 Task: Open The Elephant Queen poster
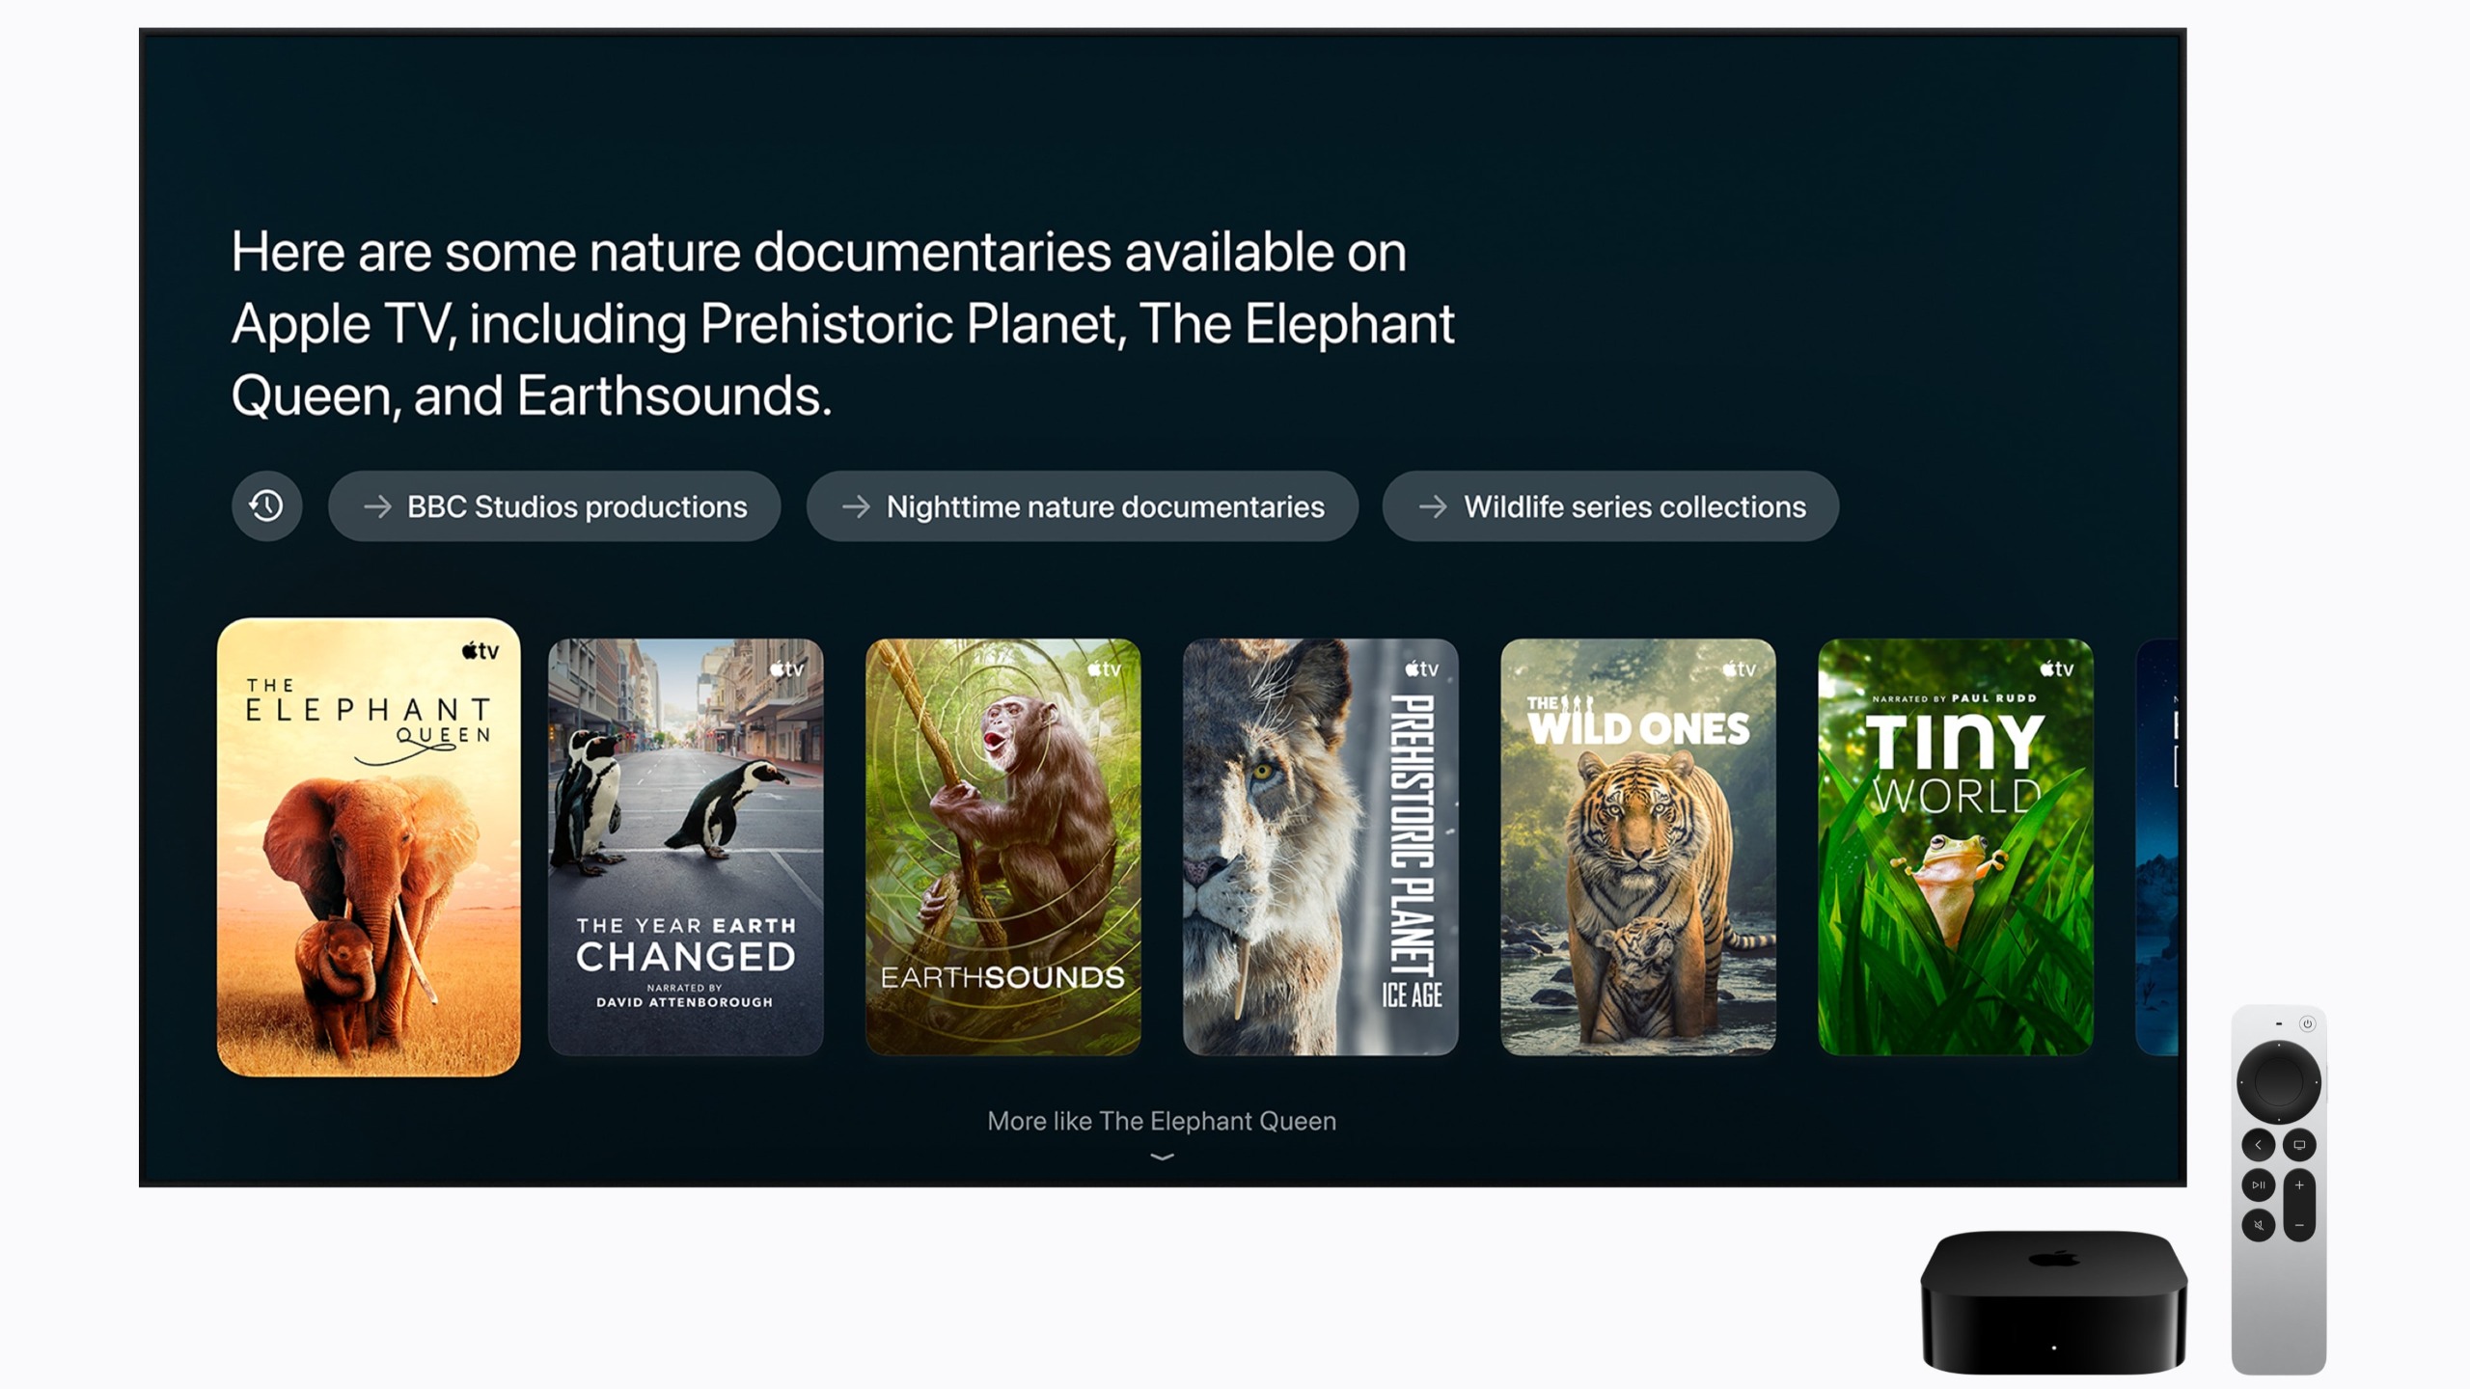click(369, 847)
